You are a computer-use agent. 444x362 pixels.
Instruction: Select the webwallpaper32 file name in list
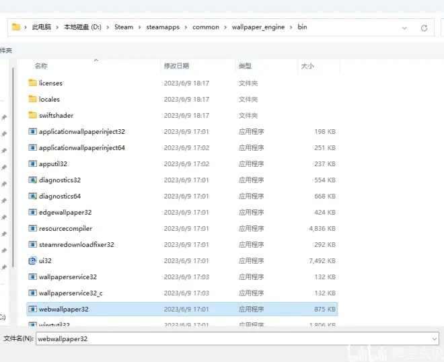point(64,309)
